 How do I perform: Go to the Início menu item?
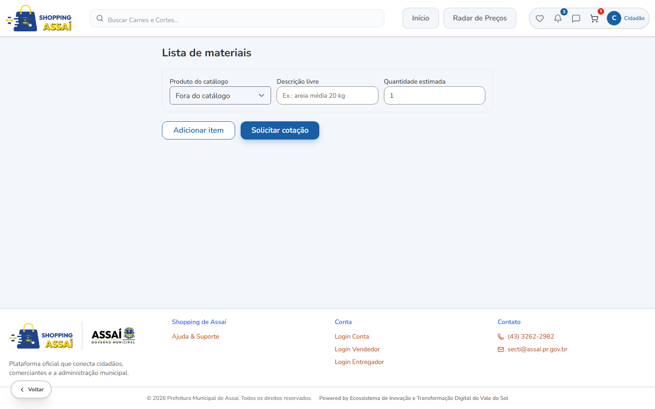tap(421, 18)
